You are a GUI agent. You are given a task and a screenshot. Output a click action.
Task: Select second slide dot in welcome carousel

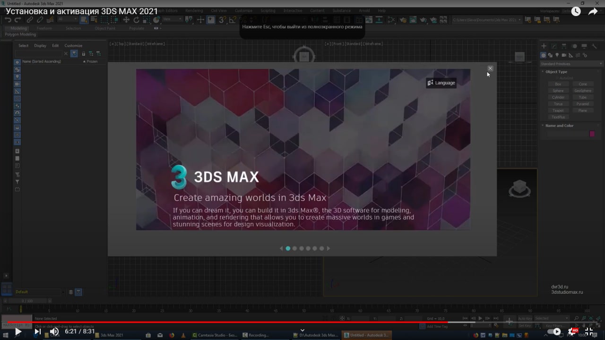coord(294,248)
